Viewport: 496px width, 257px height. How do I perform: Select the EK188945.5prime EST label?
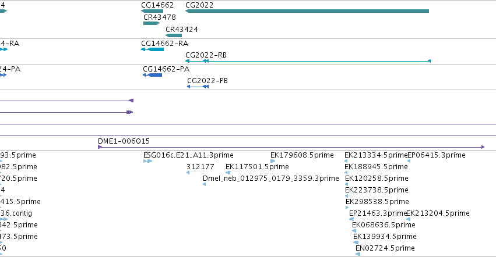click(x=376, y=167)
